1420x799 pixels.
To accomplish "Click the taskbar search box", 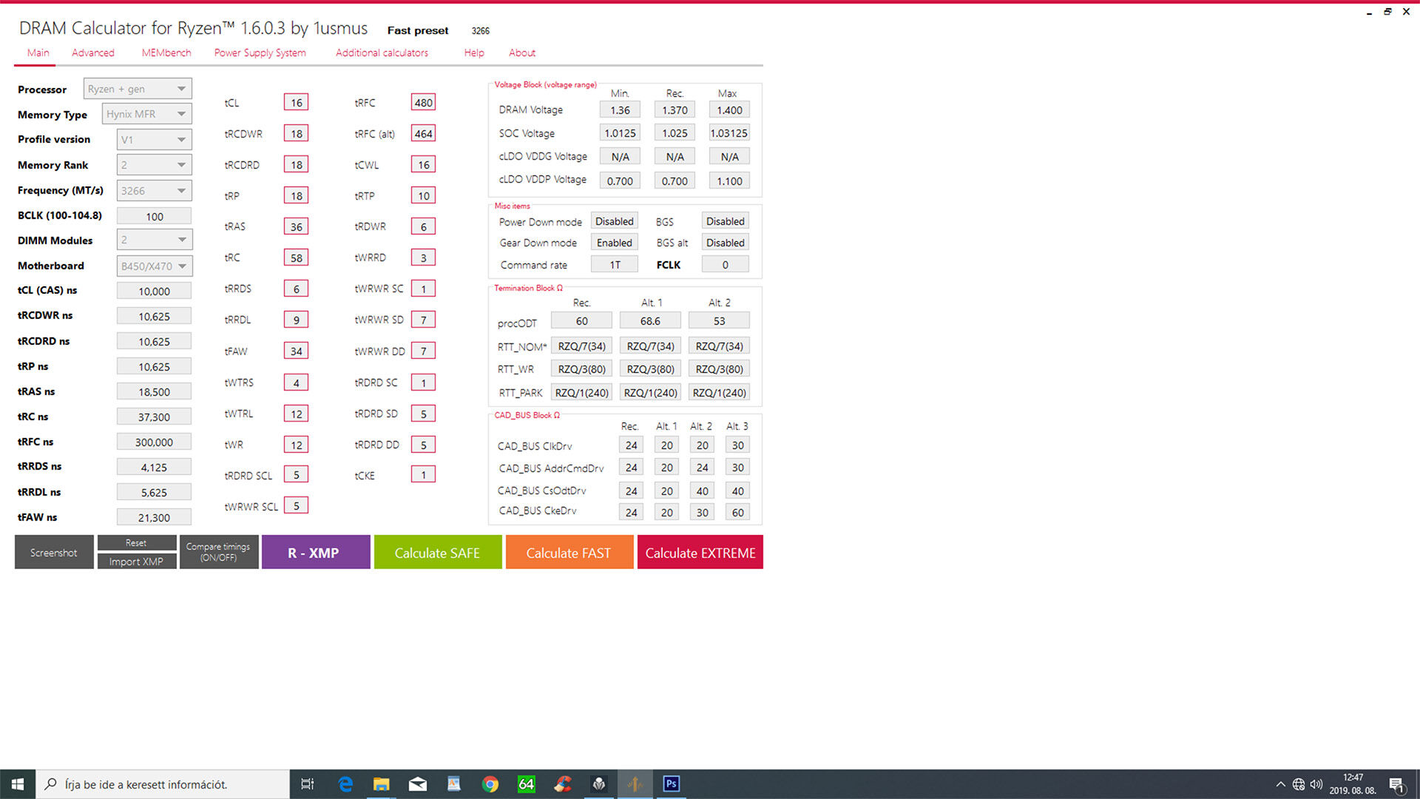I will pos(163,784).
